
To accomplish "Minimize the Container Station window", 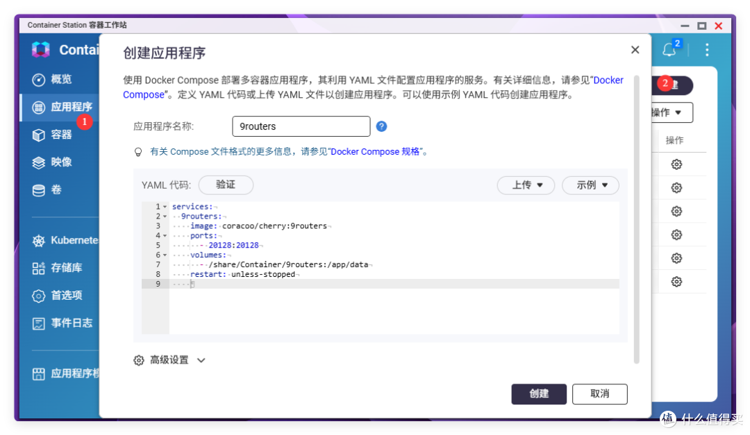I will (x=685, y=26).
